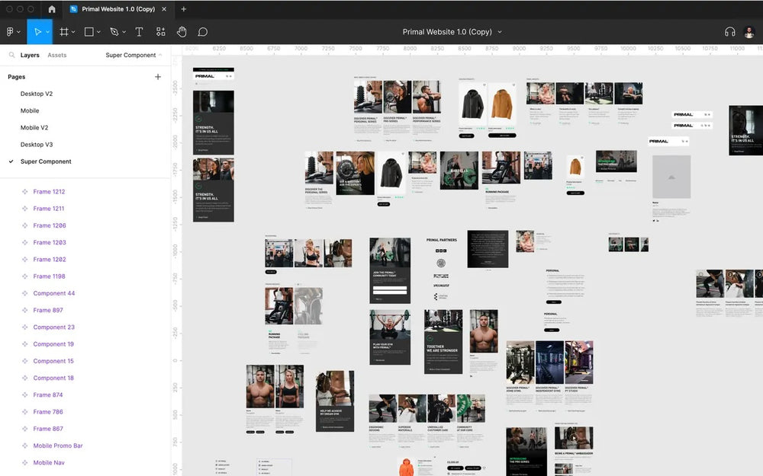Open the Resources component tool
The image size is (763, 476).
click(160, 32)
